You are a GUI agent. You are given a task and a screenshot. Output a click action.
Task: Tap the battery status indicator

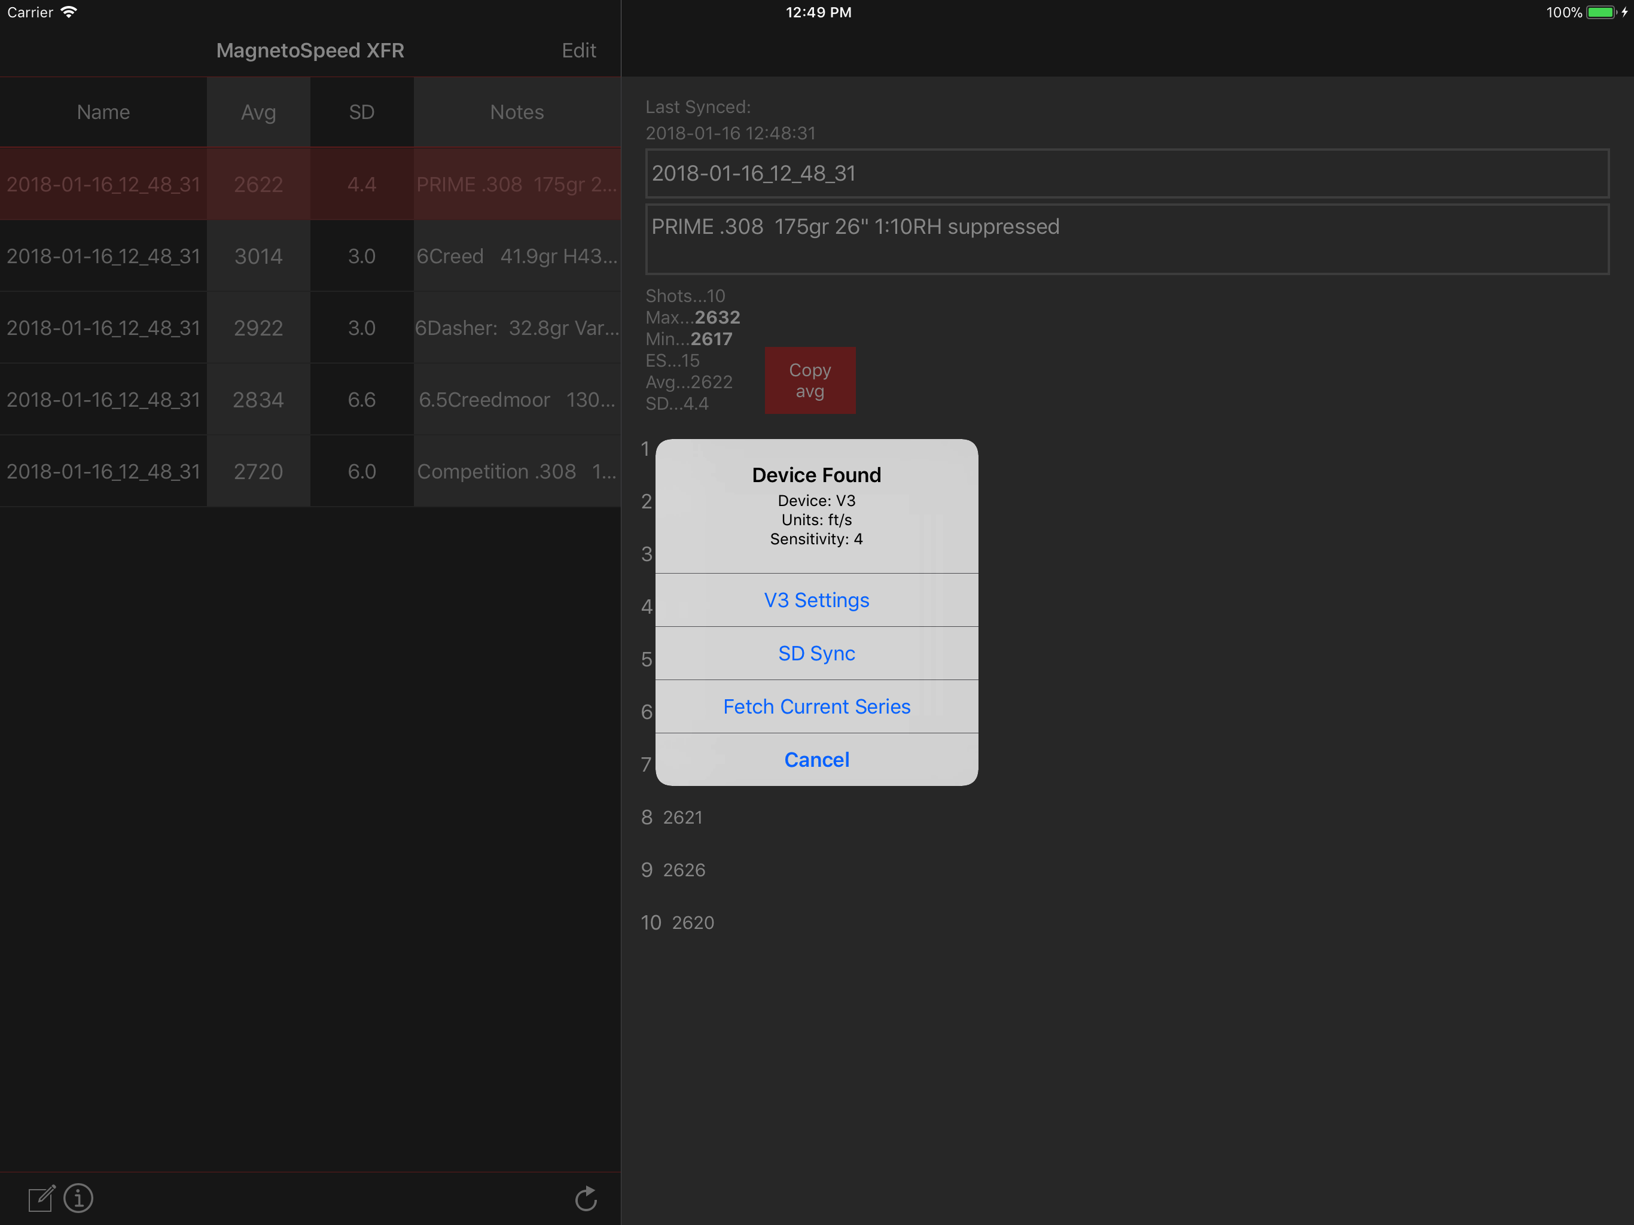(1600, 13)
